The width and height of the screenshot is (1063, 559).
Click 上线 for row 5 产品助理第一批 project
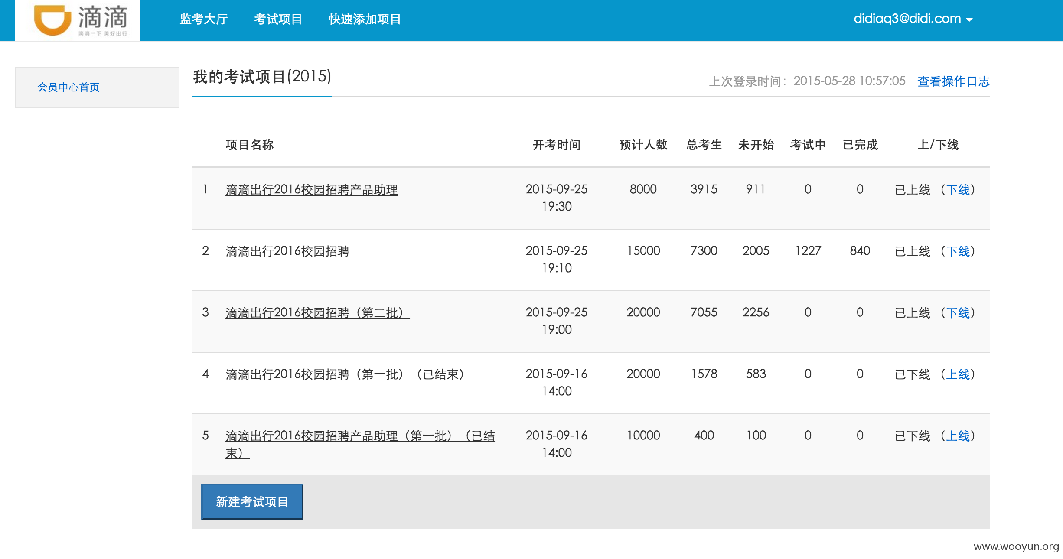pyautogui.click(x=958, y=436)
